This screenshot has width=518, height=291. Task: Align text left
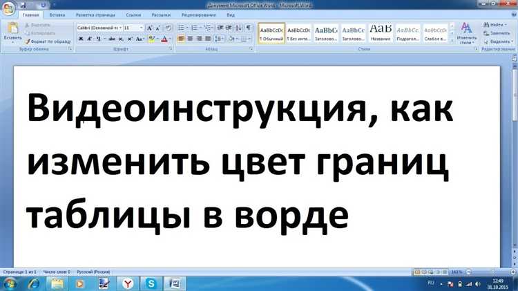[x=181, y=39]
